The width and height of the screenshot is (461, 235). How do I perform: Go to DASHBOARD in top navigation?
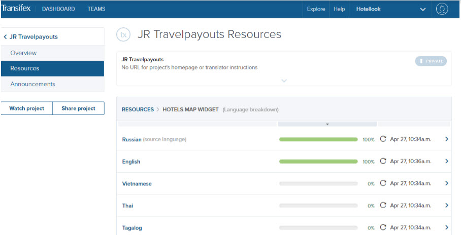tap(58, 9)
